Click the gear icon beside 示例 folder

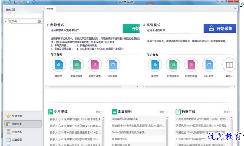(x=39, y=21)
